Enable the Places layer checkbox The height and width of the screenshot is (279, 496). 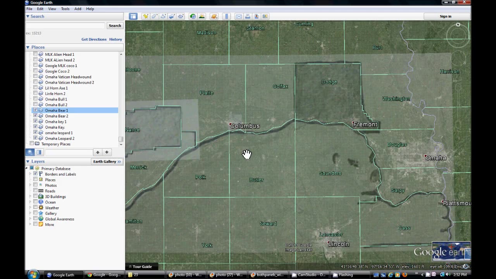[35, 180]
